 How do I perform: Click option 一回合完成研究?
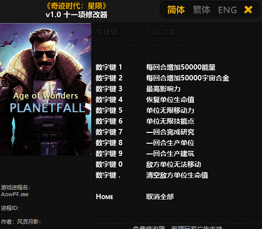[x=170, y=132]
